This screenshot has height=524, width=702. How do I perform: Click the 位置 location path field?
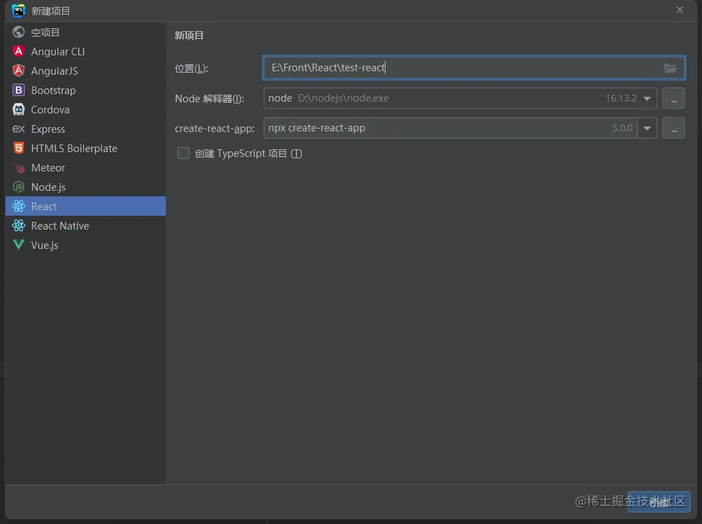pyautogui.click(x=474, y=68)
